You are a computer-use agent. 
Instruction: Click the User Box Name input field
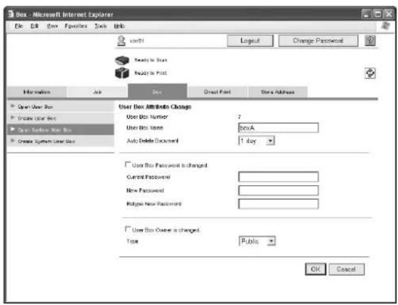278,128
